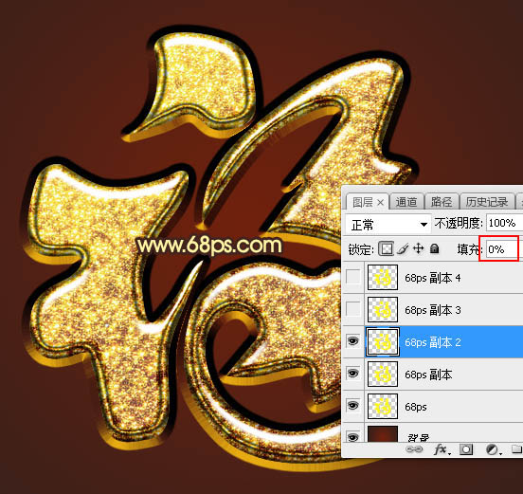Click the 背景 layer thumbnail

[383, 434]
